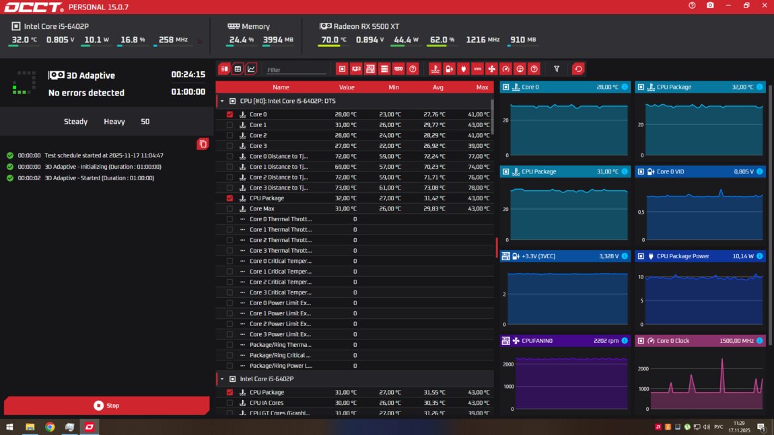774x435 pixels.
Task: Collapse the Intel Core i5-6402P group
Action: tap(222, 379)
